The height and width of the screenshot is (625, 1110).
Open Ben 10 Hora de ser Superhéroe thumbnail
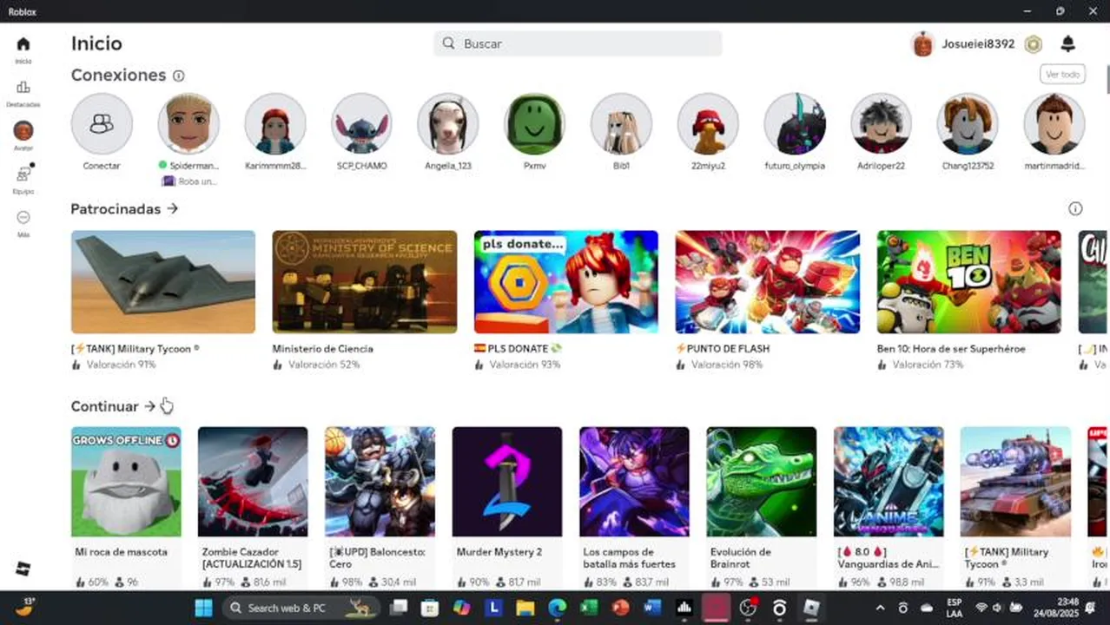(x=969, y=282)
